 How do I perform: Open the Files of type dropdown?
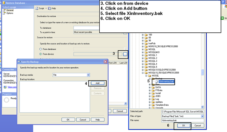pos(202,116)
